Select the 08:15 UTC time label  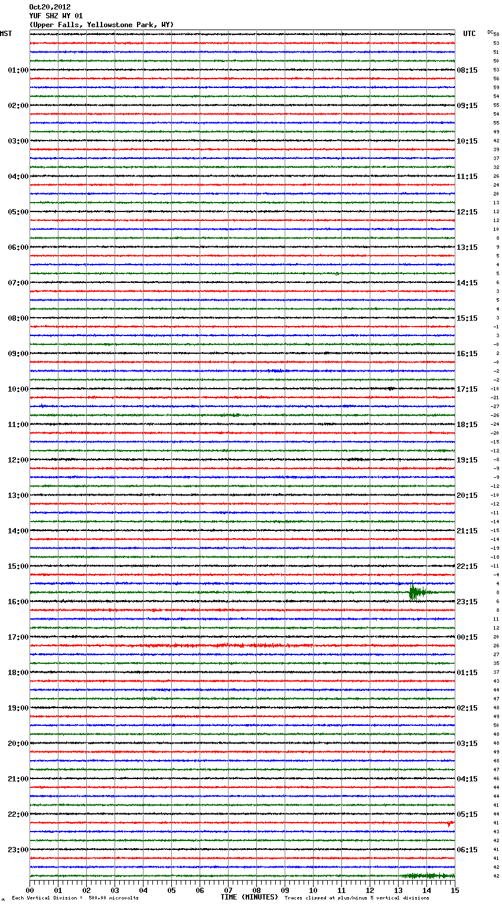tap(467, 70)
